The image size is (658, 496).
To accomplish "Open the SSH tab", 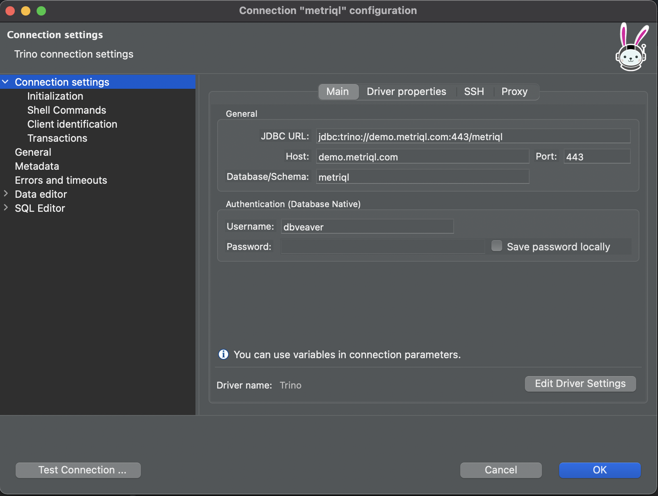I will (474, 92).
